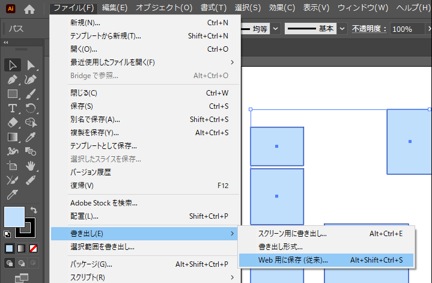This screenshot has width=432, height=283.
Task: Select the Direct Selection tool
Action: pyautogui.click(x=31, y=65)
